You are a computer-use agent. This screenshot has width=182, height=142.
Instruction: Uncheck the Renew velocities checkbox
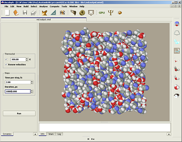pyautogui.click(x=6, y=65)
